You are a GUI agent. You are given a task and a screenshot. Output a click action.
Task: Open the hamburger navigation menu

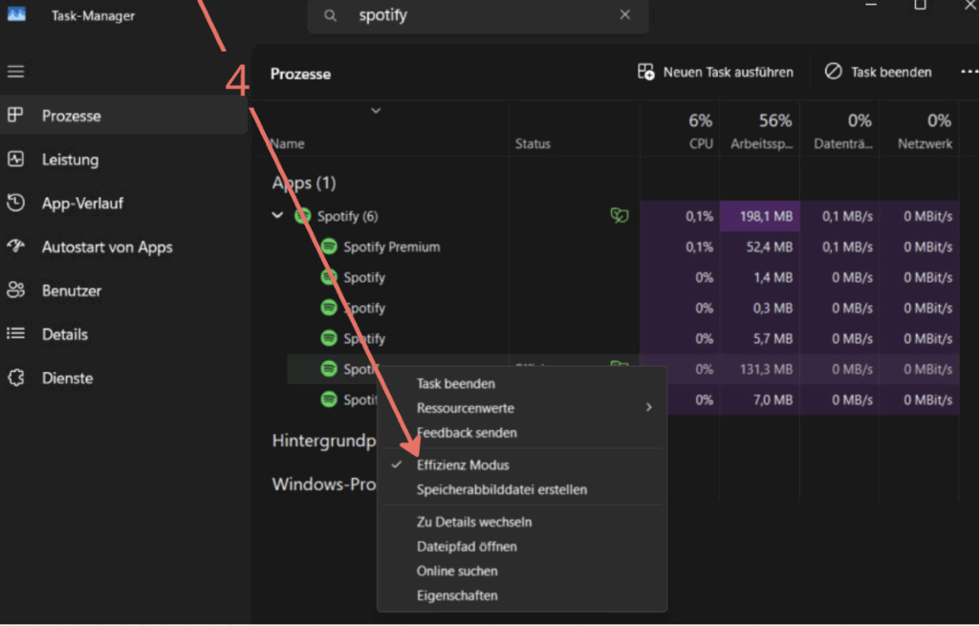15,71
